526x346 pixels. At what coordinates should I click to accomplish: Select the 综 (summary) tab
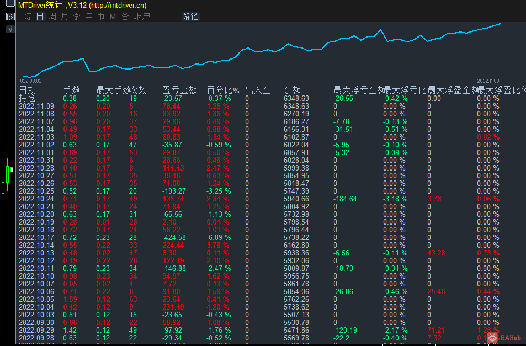coord(28,17)
